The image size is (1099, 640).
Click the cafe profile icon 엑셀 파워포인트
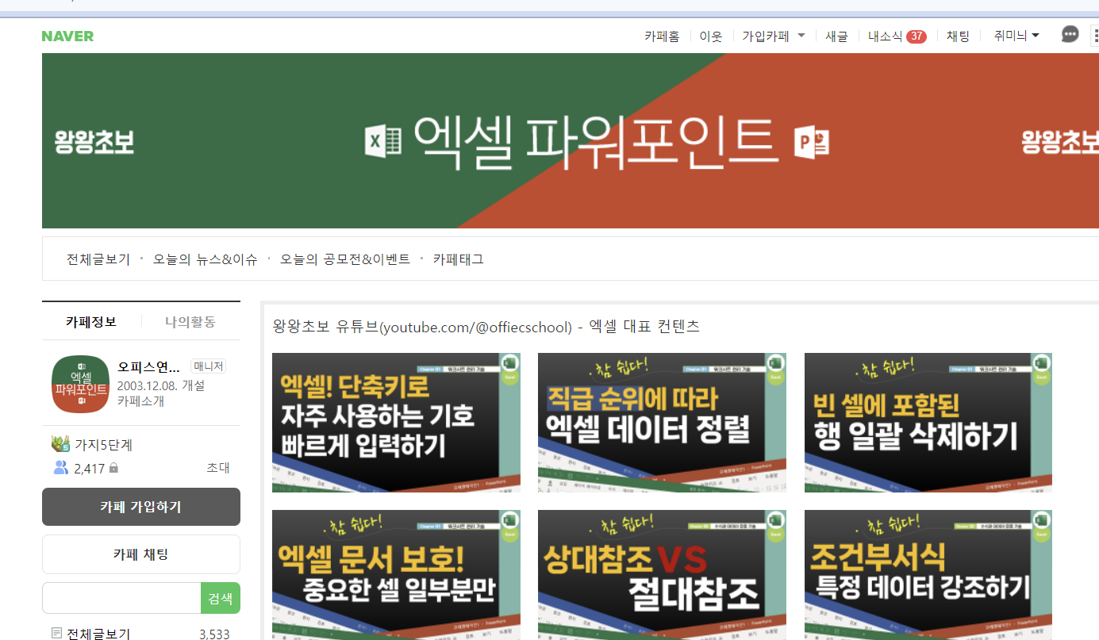(80, 384)
